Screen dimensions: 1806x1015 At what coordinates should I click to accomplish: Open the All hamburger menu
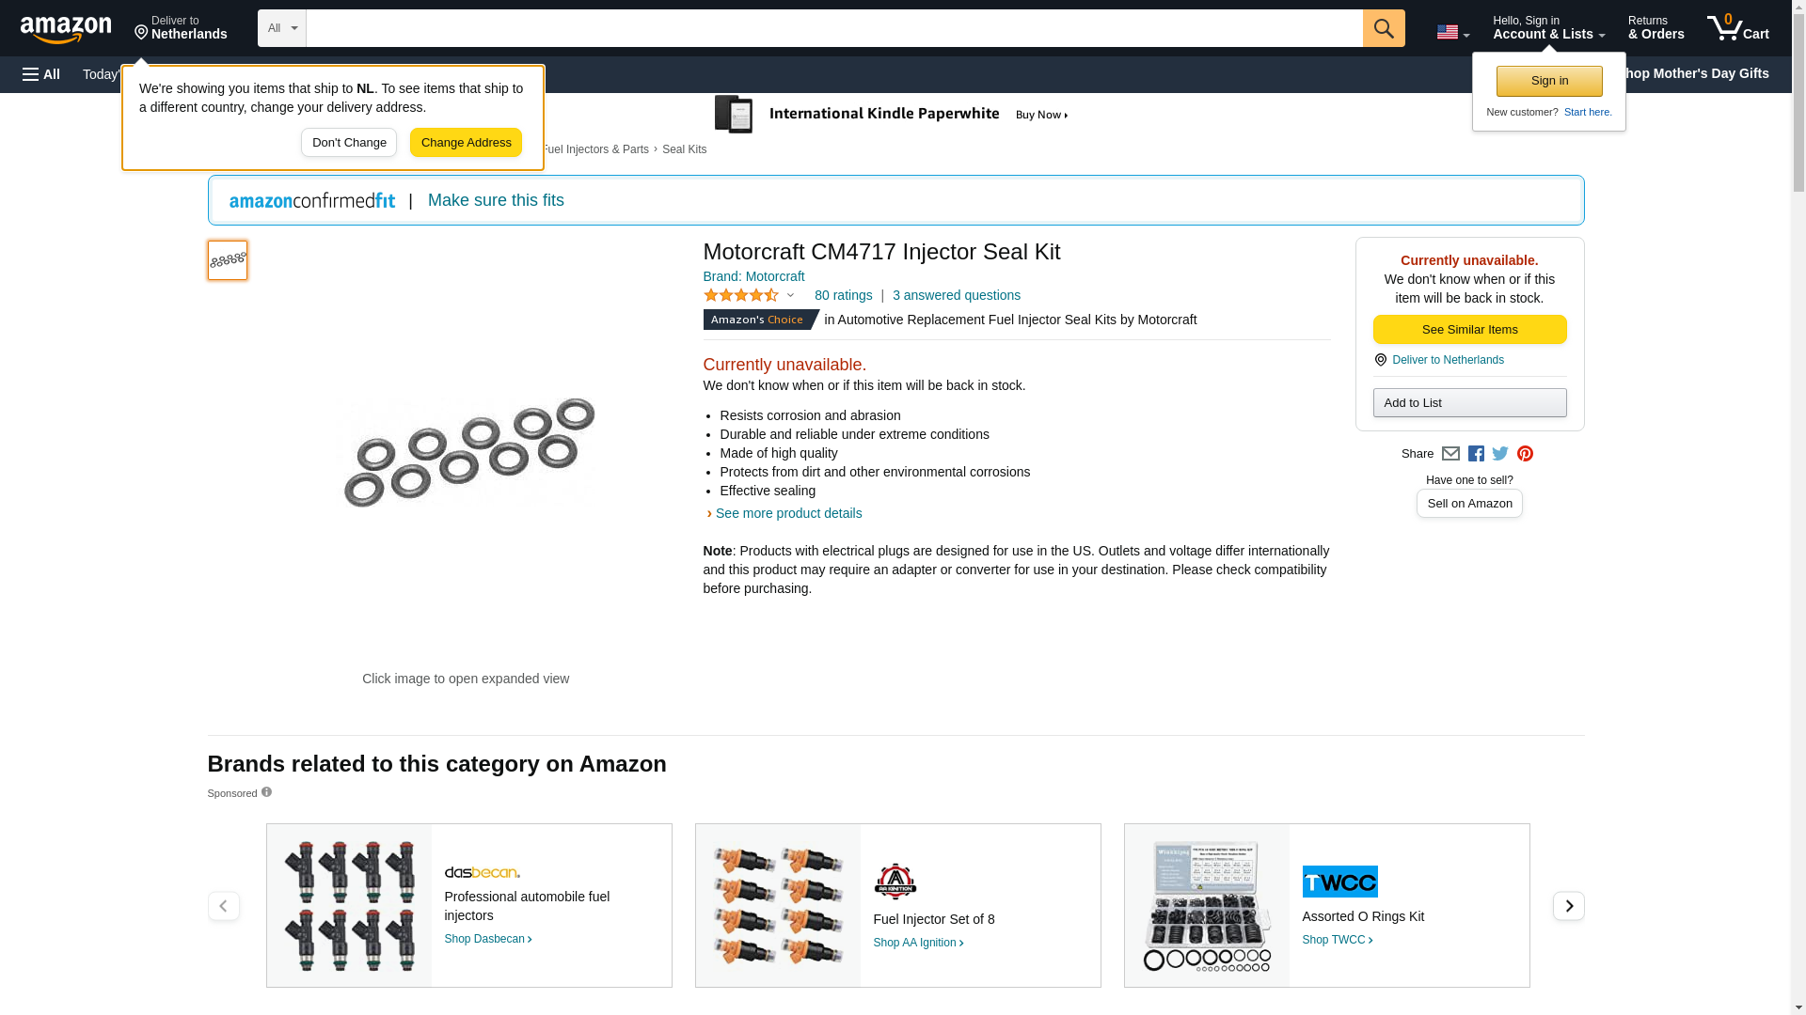coord(41,74)
